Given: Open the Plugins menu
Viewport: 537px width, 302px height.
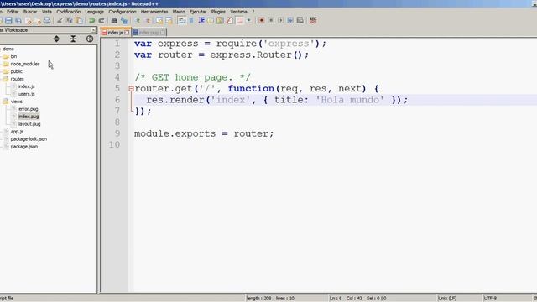Looking at the screenshot, I should [218, 12].
